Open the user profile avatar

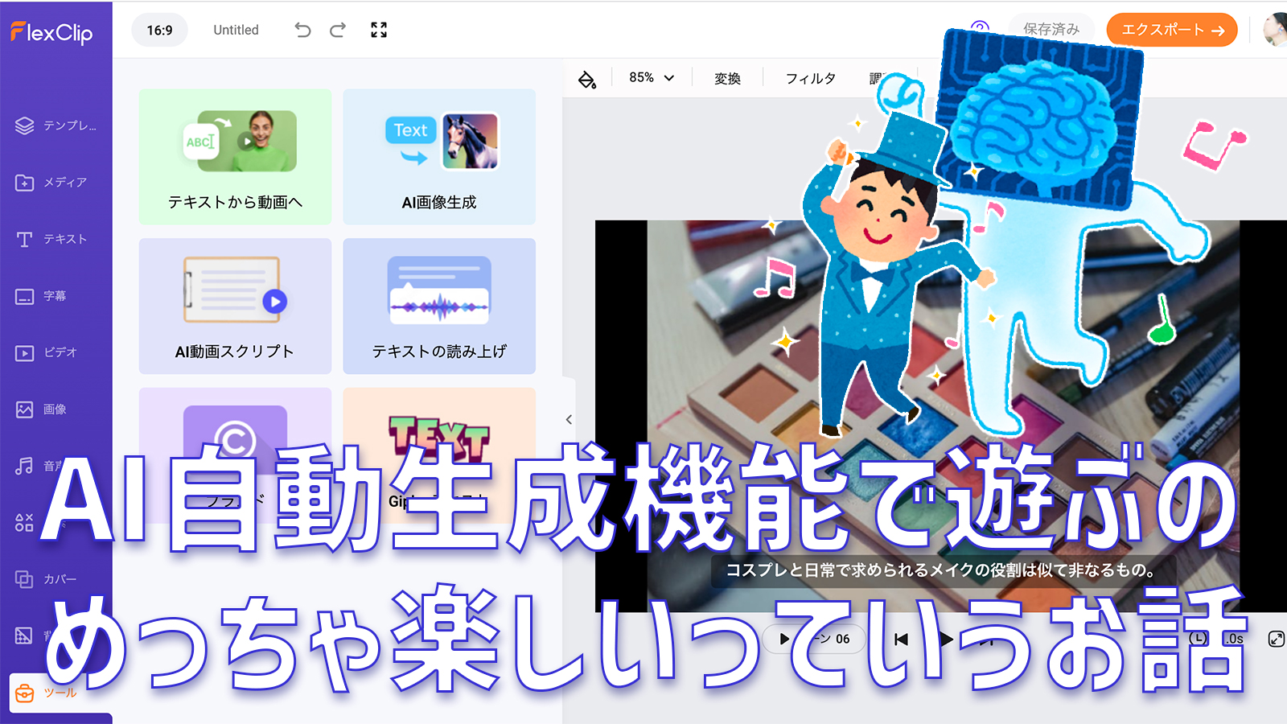click(1275, 30)
